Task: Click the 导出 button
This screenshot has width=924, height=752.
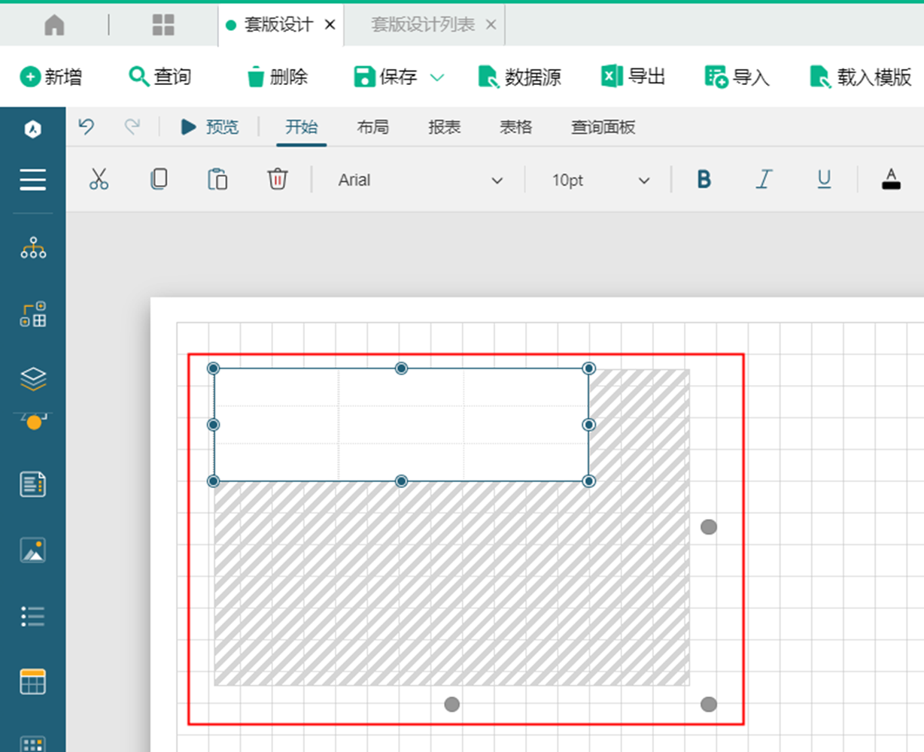Action: tap(634, 77)
